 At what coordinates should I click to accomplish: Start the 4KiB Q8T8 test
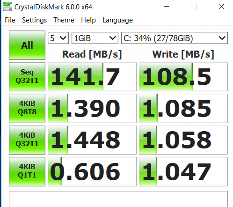click(x=27, y=108)
